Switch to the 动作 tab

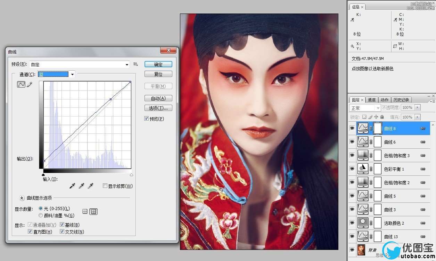click(384, 100)
